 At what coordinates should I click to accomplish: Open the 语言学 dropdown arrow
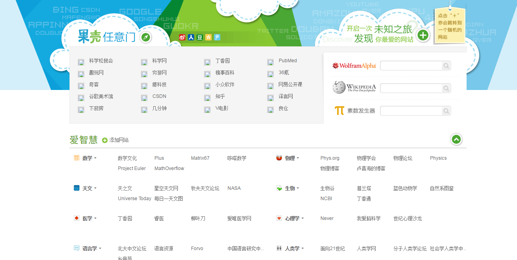coord(100,249)
